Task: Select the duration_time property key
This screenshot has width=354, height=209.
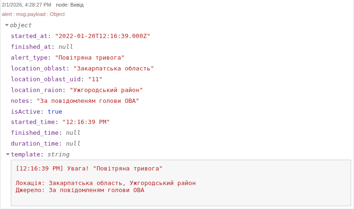Action: coord(35,144)
